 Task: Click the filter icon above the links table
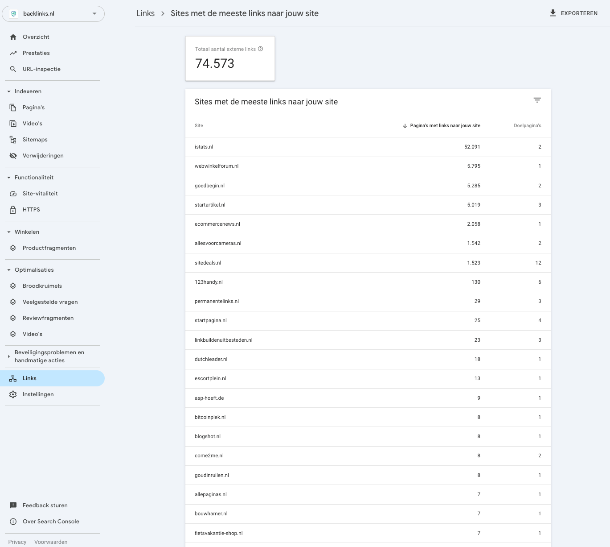click(x=537, y=100)
